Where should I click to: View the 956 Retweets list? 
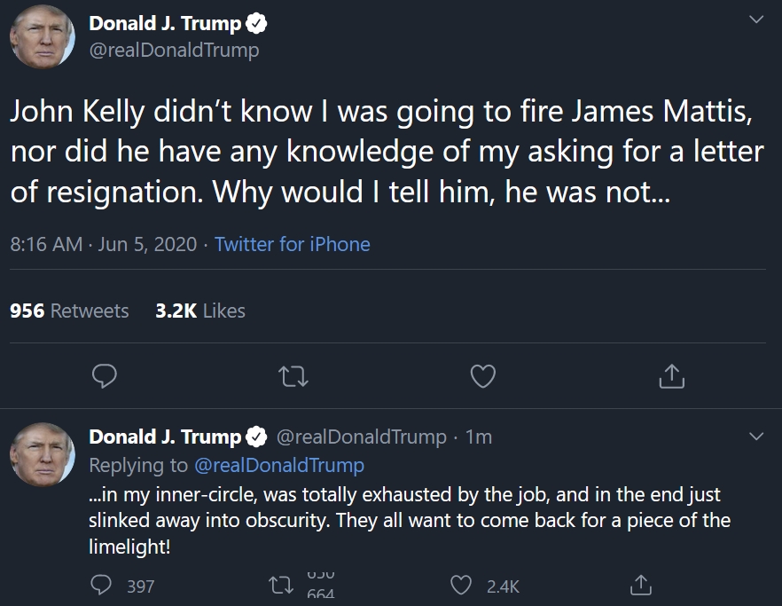[69, 311]
